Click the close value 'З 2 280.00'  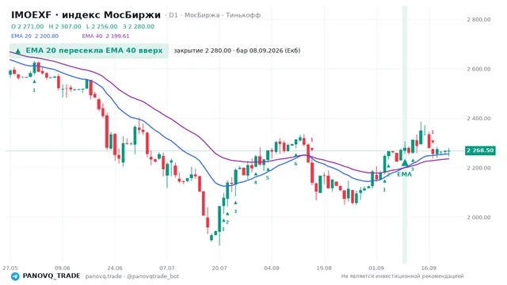click(x=139, y=26)
